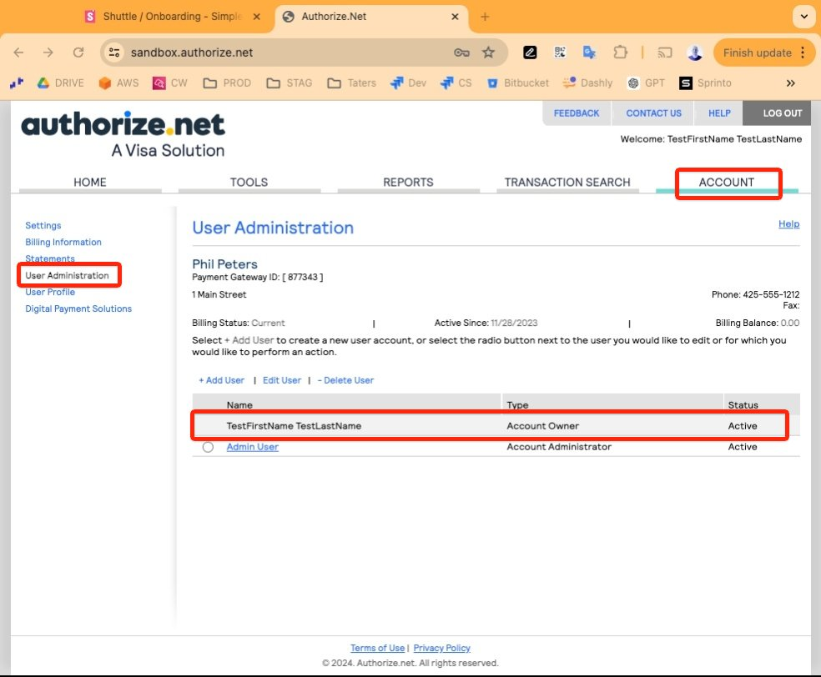Click the authorize.net logo
The height and width of the screenshot is (677, 821).
click(123, 134)
